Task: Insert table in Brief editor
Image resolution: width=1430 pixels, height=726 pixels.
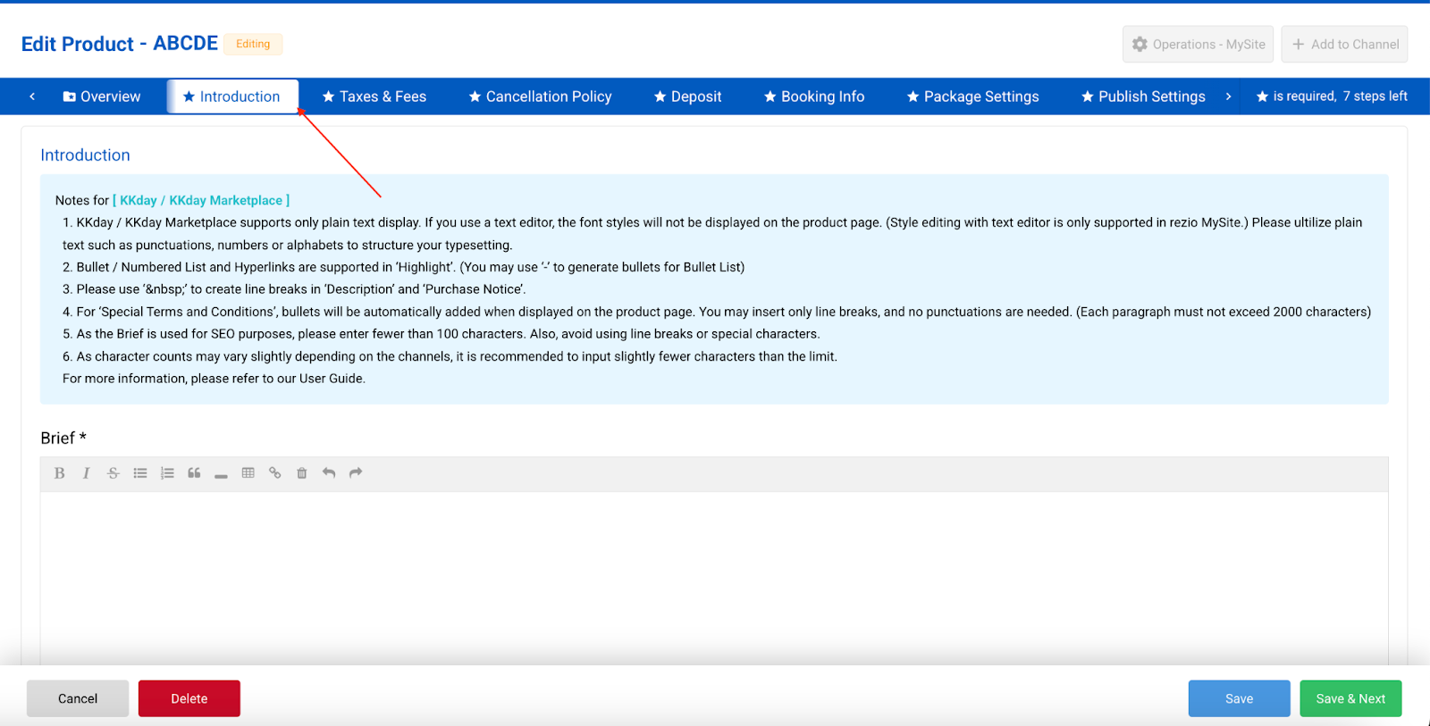Action: pos(248,473)
